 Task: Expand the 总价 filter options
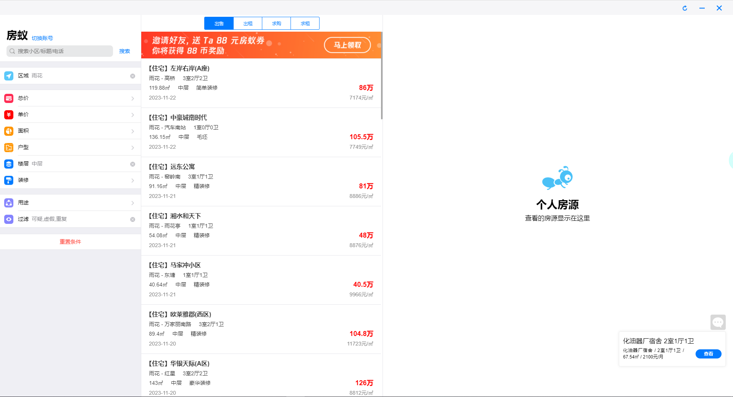point(132,98)
